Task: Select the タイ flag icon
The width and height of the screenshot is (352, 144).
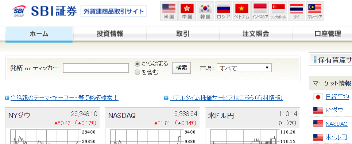Action: pyautogui.click(x=297, y=11)
